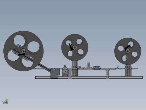The height and width of the screenshot is (110, 146).
Task: Select the black lever on the right reel
Action: [127, 47]
